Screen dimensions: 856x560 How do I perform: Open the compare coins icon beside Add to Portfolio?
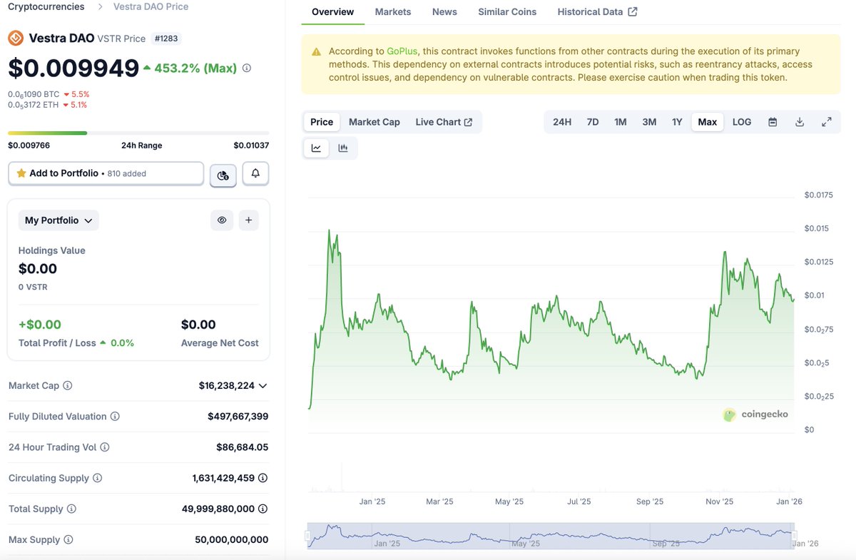click(x=223, y=173)
